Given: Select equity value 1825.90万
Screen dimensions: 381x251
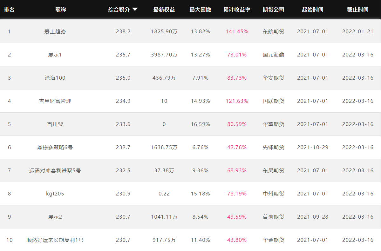Looking at the screenshot, I should (x=164, y=31).
